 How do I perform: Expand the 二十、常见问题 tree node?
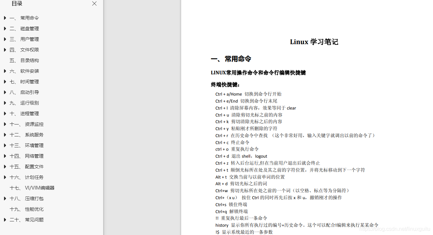point(5,219)
